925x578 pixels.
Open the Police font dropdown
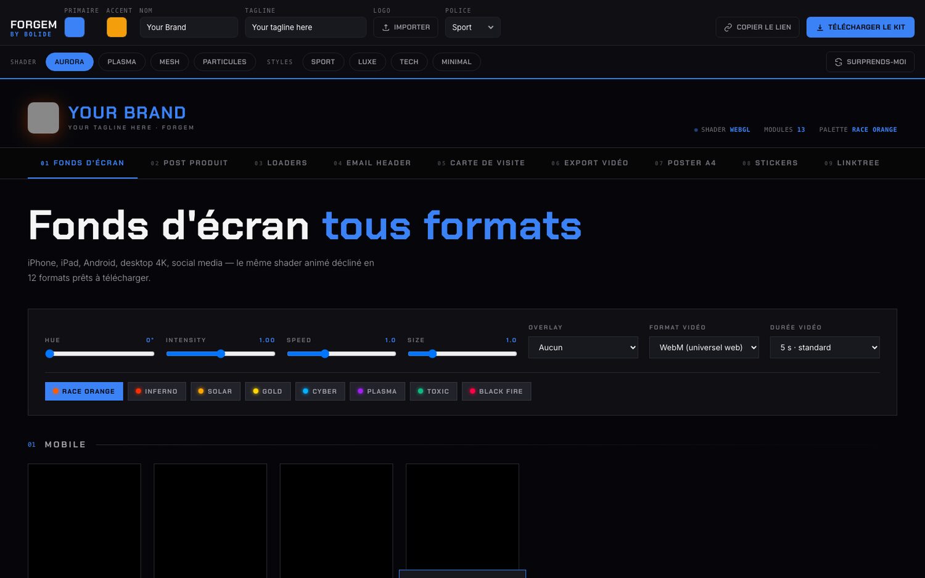[472, 27]
